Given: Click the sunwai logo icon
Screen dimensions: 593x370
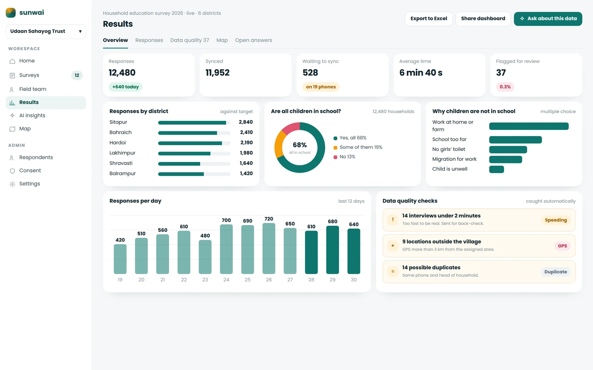Looking at the screenshot, I should pyautogui.click(x=11, y=13).
